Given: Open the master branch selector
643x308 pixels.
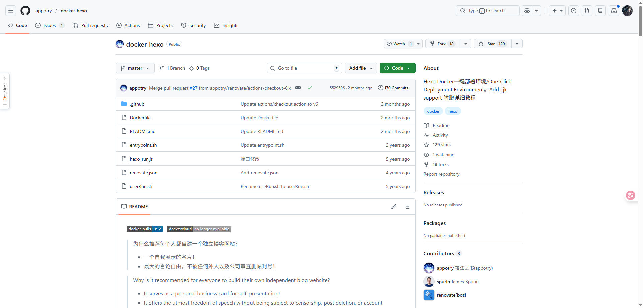Looking at the screenshot, I should tap(135, 68).
